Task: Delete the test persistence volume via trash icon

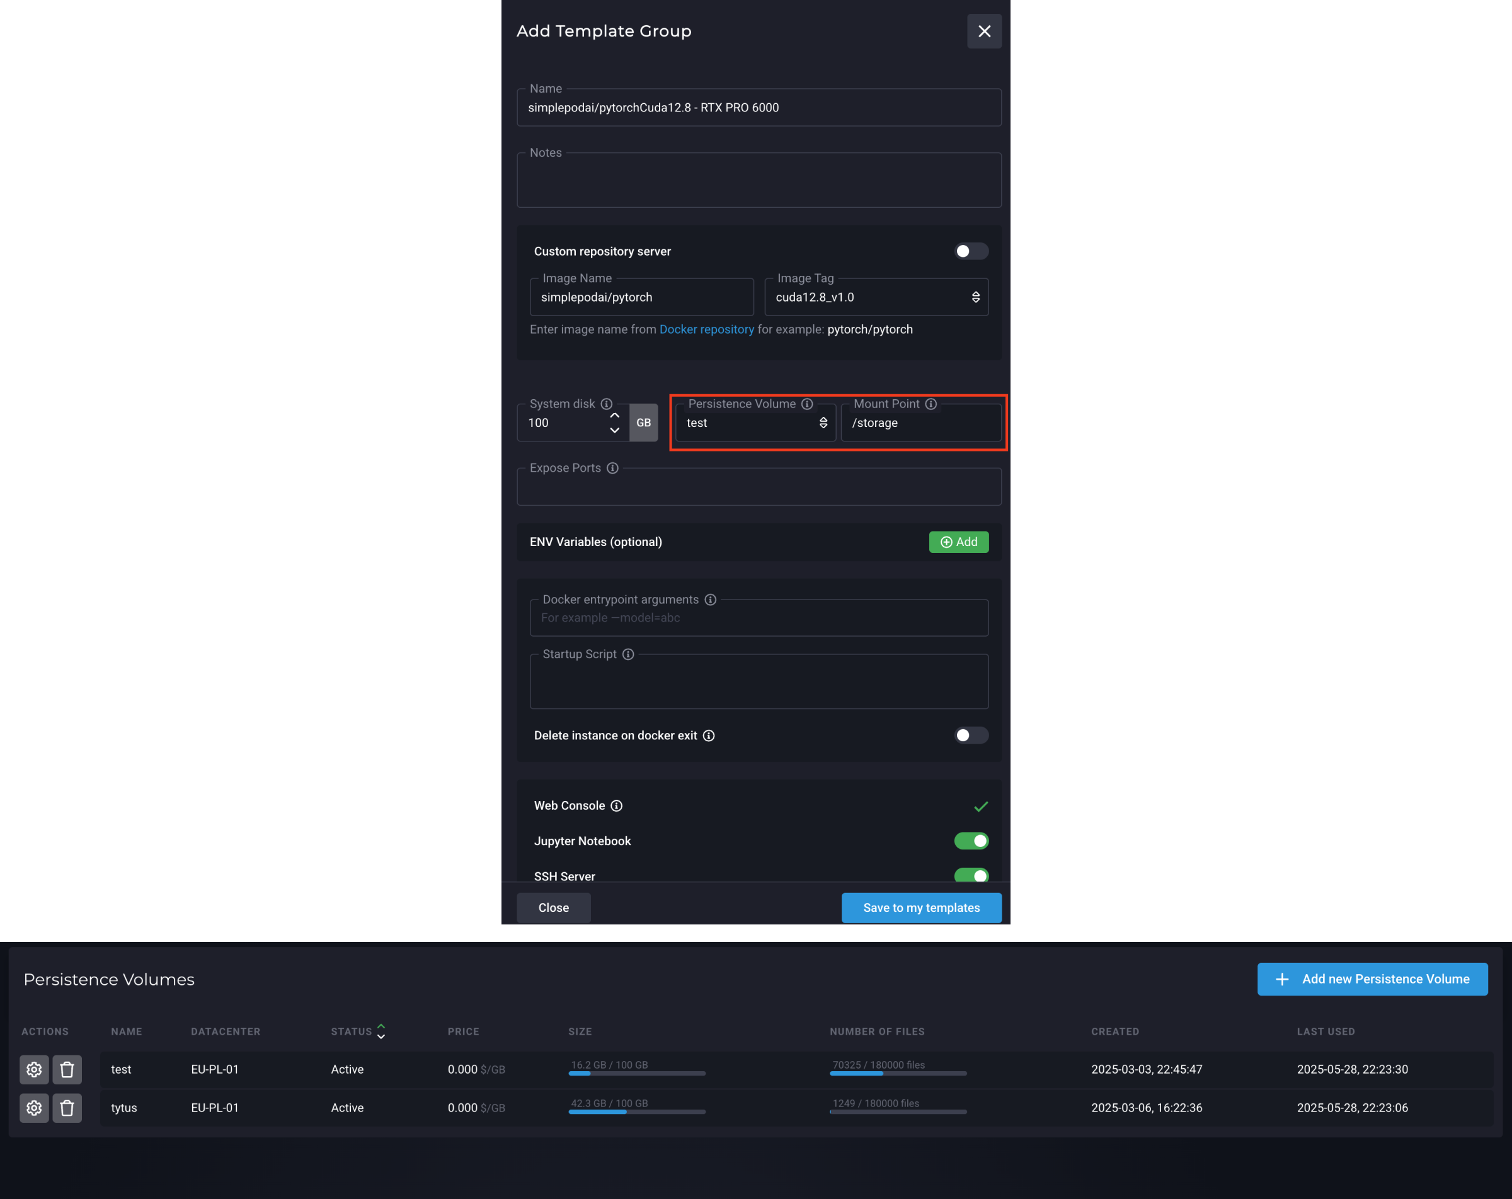Action: (x=67, y=1069)
